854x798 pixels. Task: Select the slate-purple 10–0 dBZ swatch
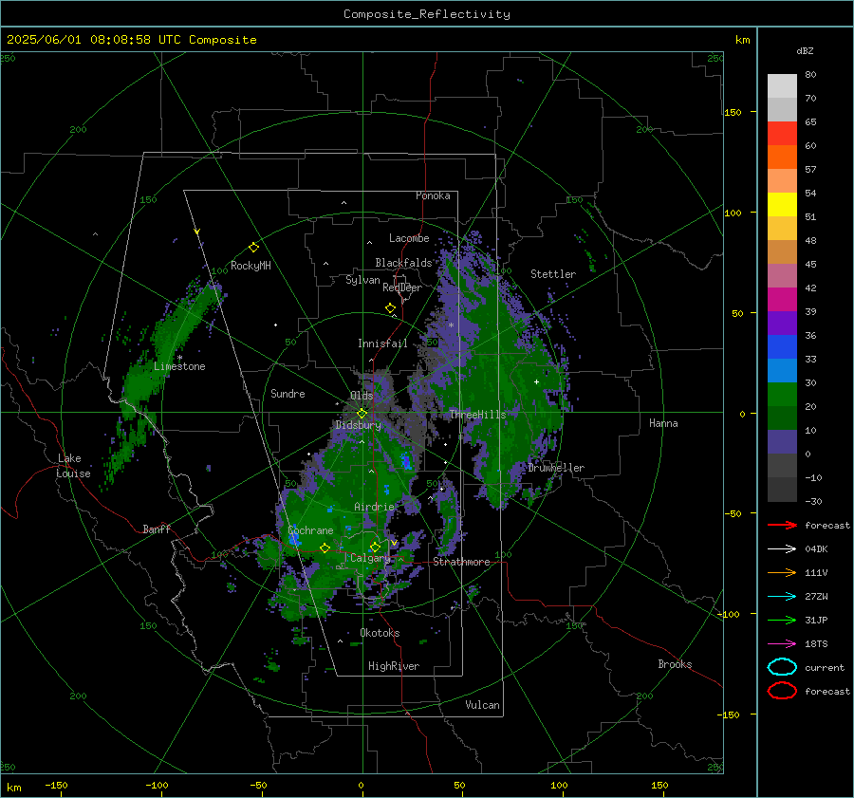click(x=782, y=442)
